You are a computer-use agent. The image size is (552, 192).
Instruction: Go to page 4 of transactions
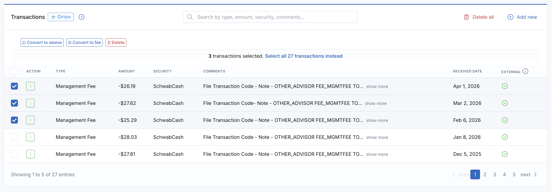pyautogui.click(x=504, y=174)
